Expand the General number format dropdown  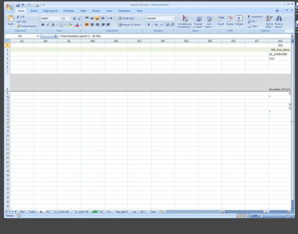click(x=173, y=18)
